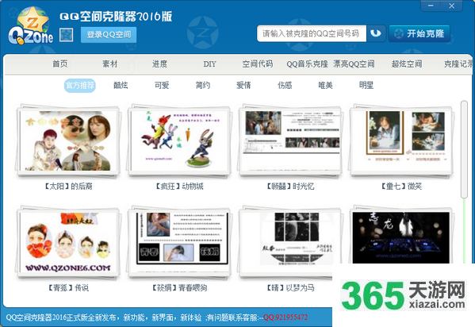Focus the QQ空间号码 input field
This screenshot has width=475, height=327.
[x=312, y=33]
